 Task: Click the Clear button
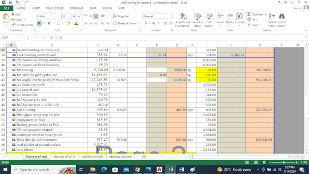254,25
